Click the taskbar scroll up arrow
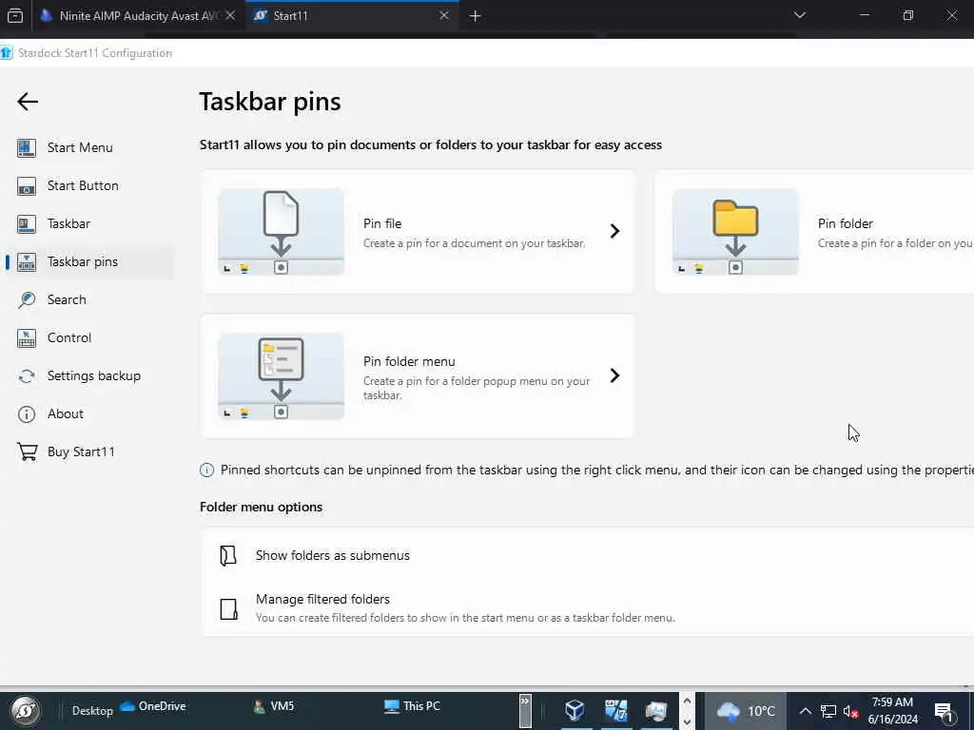Screen dimensions: 974x730 [687, 701]
